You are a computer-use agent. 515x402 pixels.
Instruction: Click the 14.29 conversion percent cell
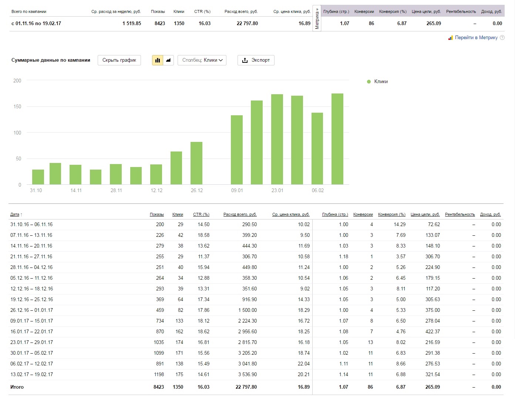[400, 225]
